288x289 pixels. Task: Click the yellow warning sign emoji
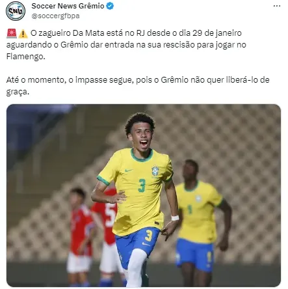pyautogui.click(x=23, y=34)
